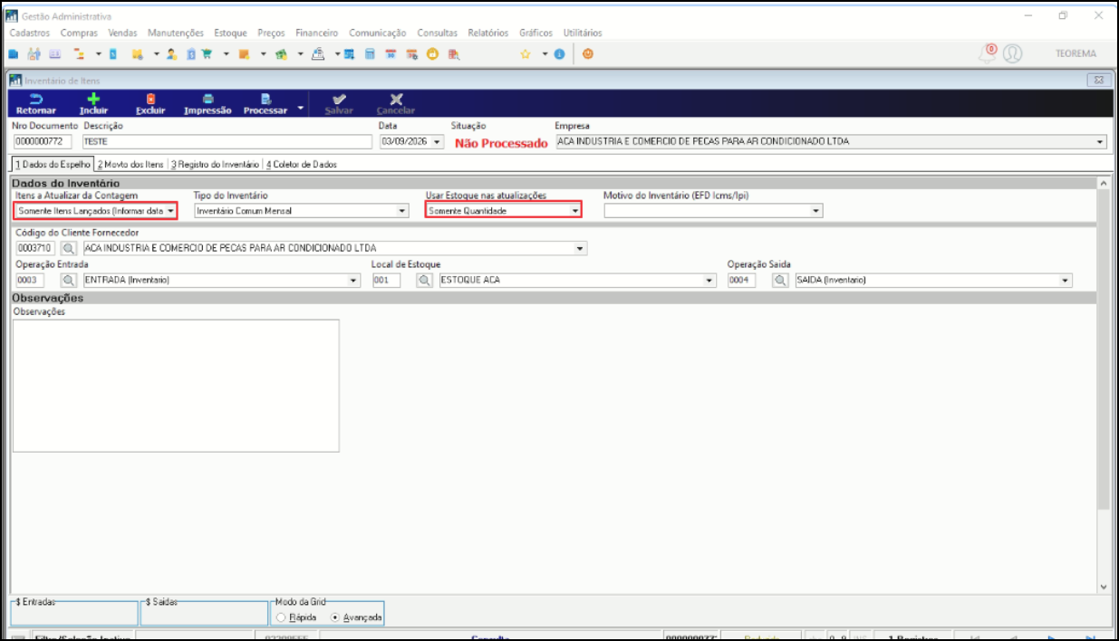This screenshot has width=1119, height=641.
Task: Click the yellow star favorites icon
Action: 526,54
